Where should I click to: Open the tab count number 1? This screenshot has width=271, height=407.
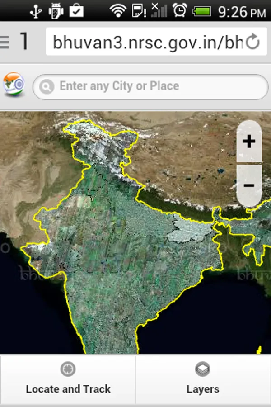(x=24, y=41)
